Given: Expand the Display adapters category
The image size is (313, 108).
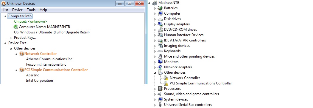Looking at the screenshot, I should (x=155, y=24).
